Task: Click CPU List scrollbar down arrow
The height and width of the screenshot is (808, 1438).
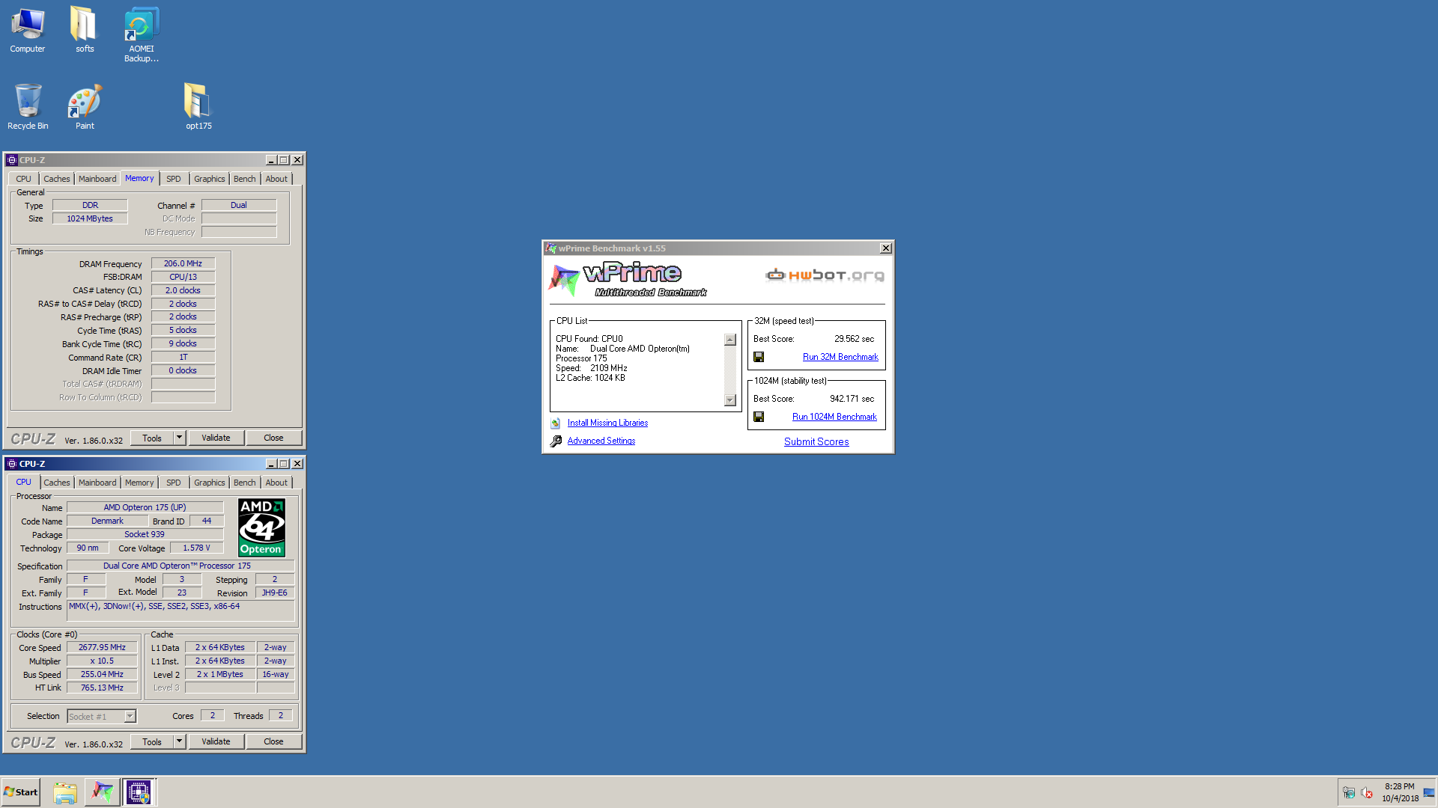Action: coord(730,400)
